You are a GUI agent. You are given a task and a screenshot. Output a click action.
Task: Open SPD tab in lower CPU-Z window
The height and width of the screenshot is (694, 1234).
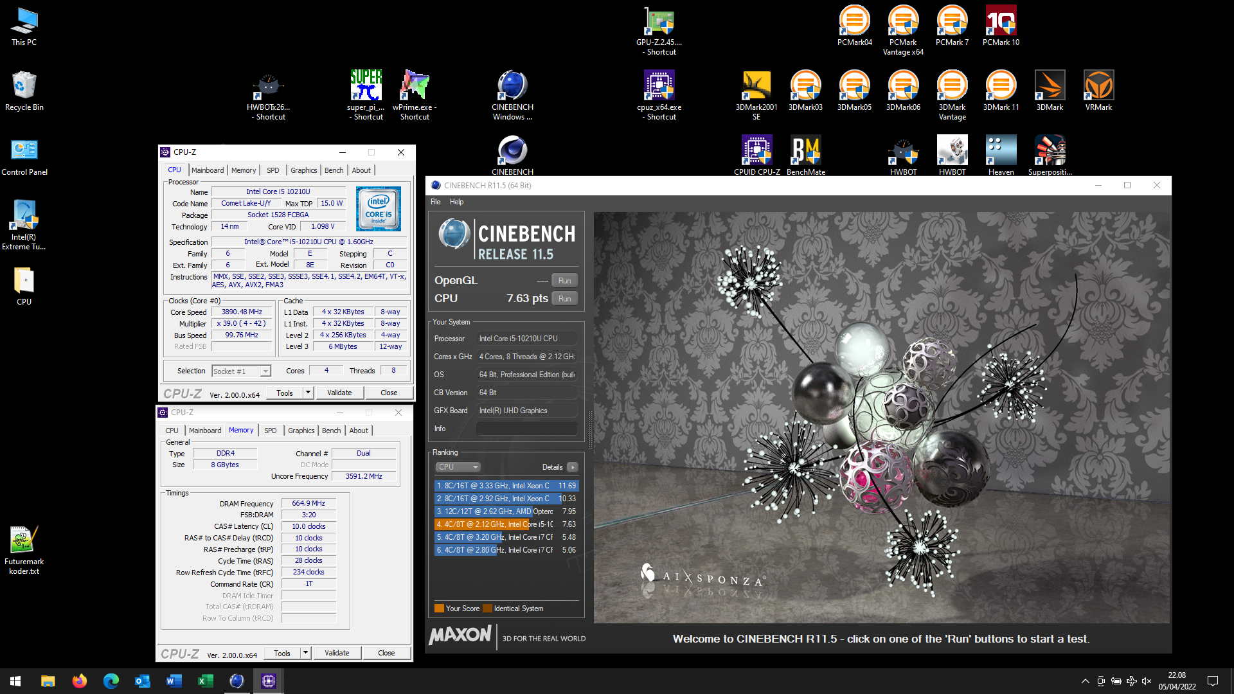click(271, 431)
